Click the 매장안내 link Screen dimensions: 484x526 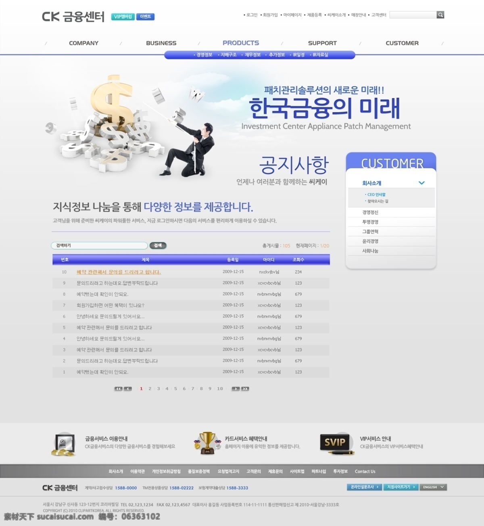359,15
